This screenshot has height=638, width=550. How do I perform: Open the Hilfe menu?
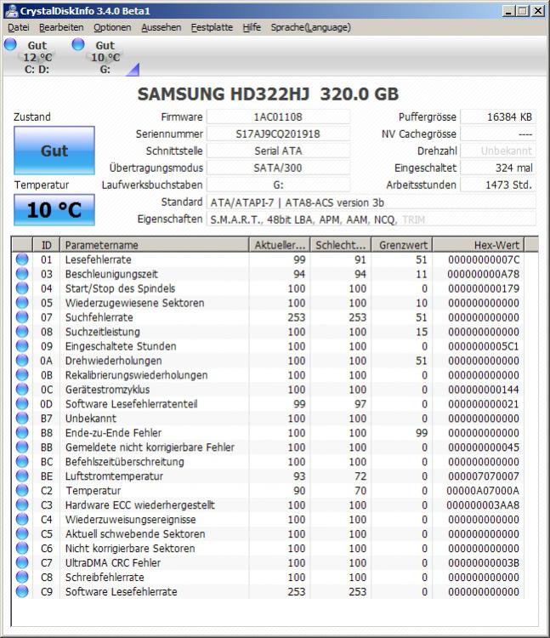(252, 28)
